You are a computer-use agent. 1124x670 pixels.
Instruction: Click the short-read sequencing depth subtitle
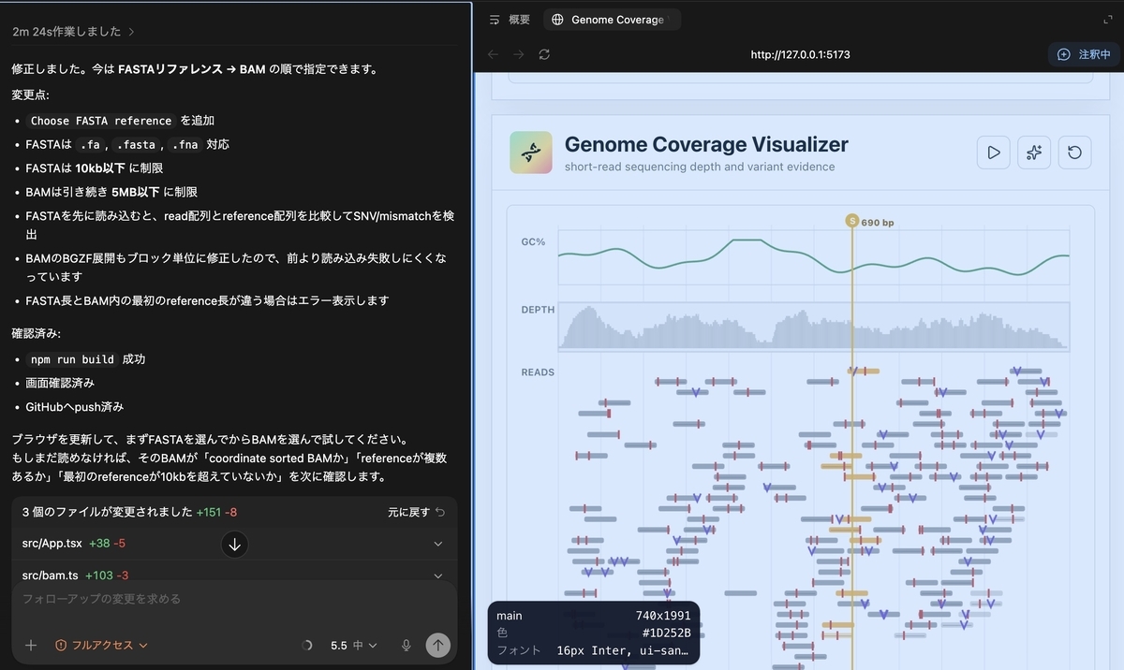[700, 167]
